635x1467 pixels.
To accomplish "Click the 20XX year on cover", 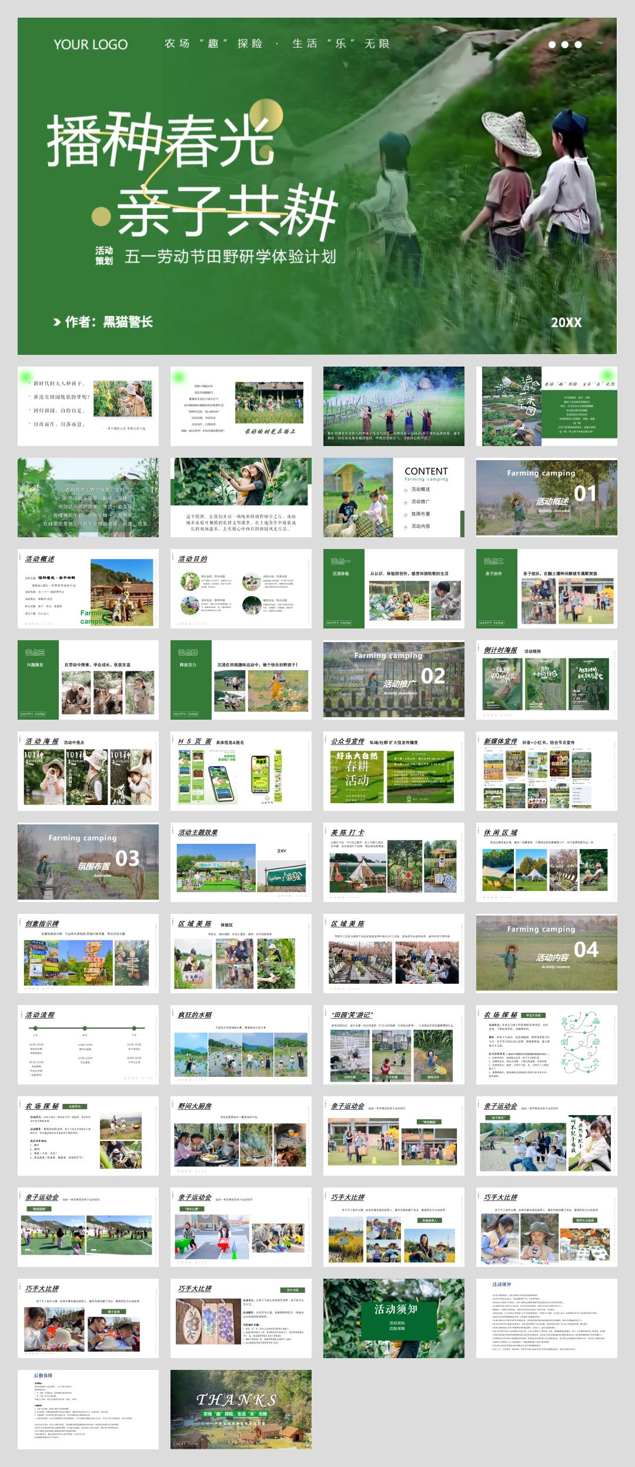I will (x=566, y=322).
